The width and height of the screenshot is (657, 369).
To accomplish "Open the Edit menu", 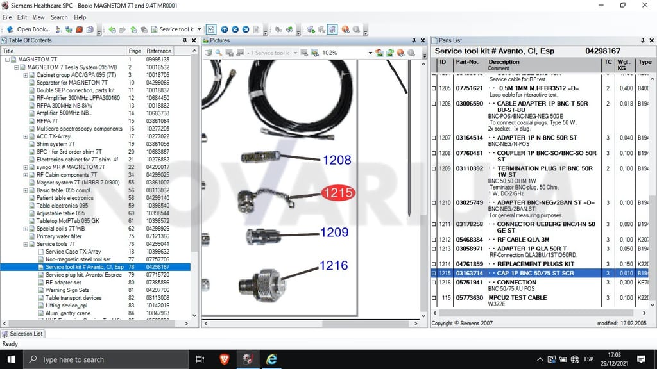I will coord(22,17).
